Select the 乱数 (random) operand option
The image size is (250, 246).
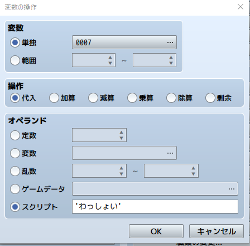(15, 171)
